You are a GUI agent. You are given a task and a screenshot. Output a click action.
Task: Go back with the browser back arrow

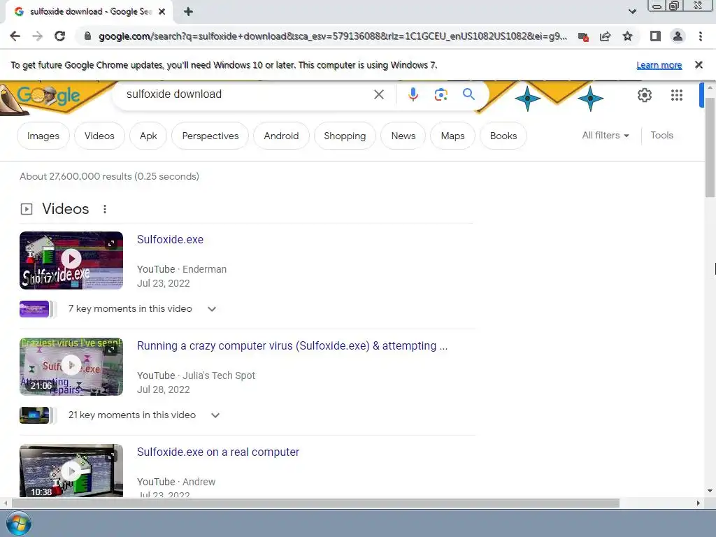click(15, 36)
